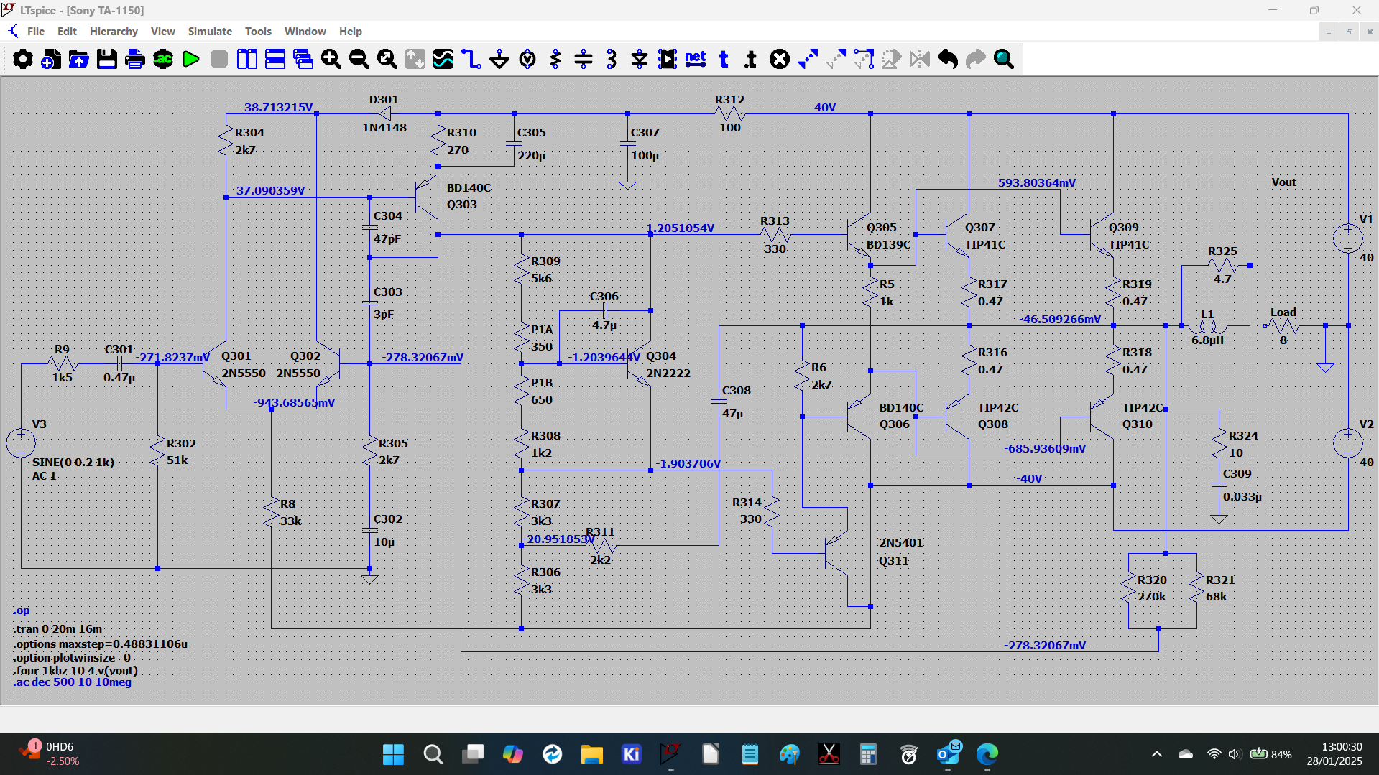Click the D301 diode label
Viewport: 1379px width, 775px height.
[384, 100]
